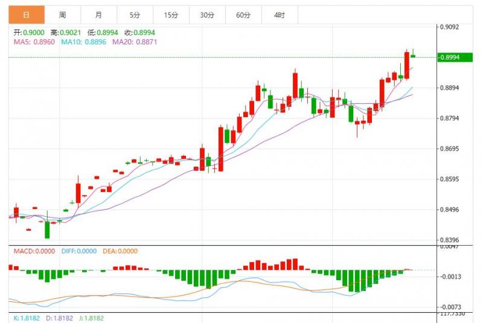Click the MA10: 0.8896 indicator label
The width and height of the screenshot is (483, 323).
pyautogui.click(x=83, y=42)
